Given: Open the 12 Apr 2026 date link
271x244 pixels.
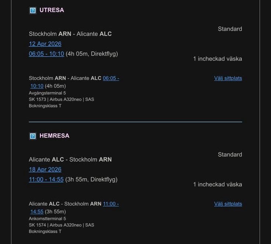Looking at the screenshot, I should click(x=45, y=44).
